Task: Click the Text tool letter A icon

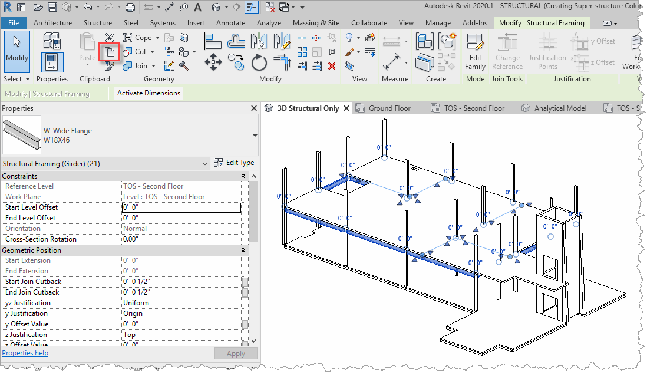Action: 197,7
